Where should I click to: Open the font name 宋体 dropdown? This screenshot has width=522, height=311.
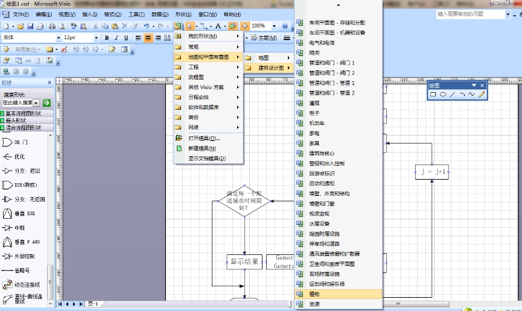tap(57, 38)
